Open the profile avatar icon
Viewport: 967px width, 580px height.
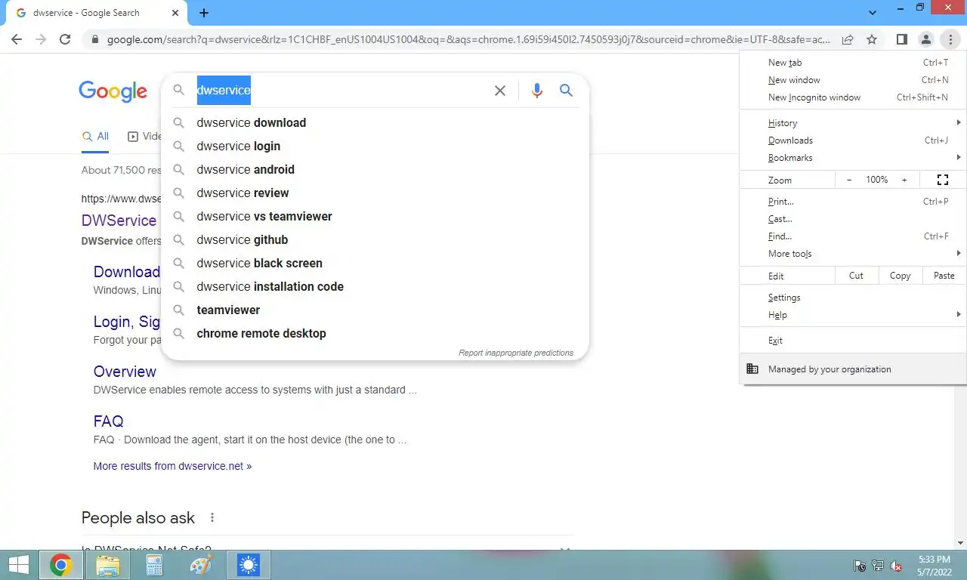[x=925, y=39]
